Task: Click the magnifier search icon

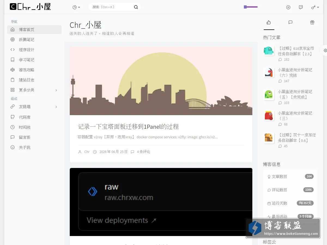Action: (136, 7)
